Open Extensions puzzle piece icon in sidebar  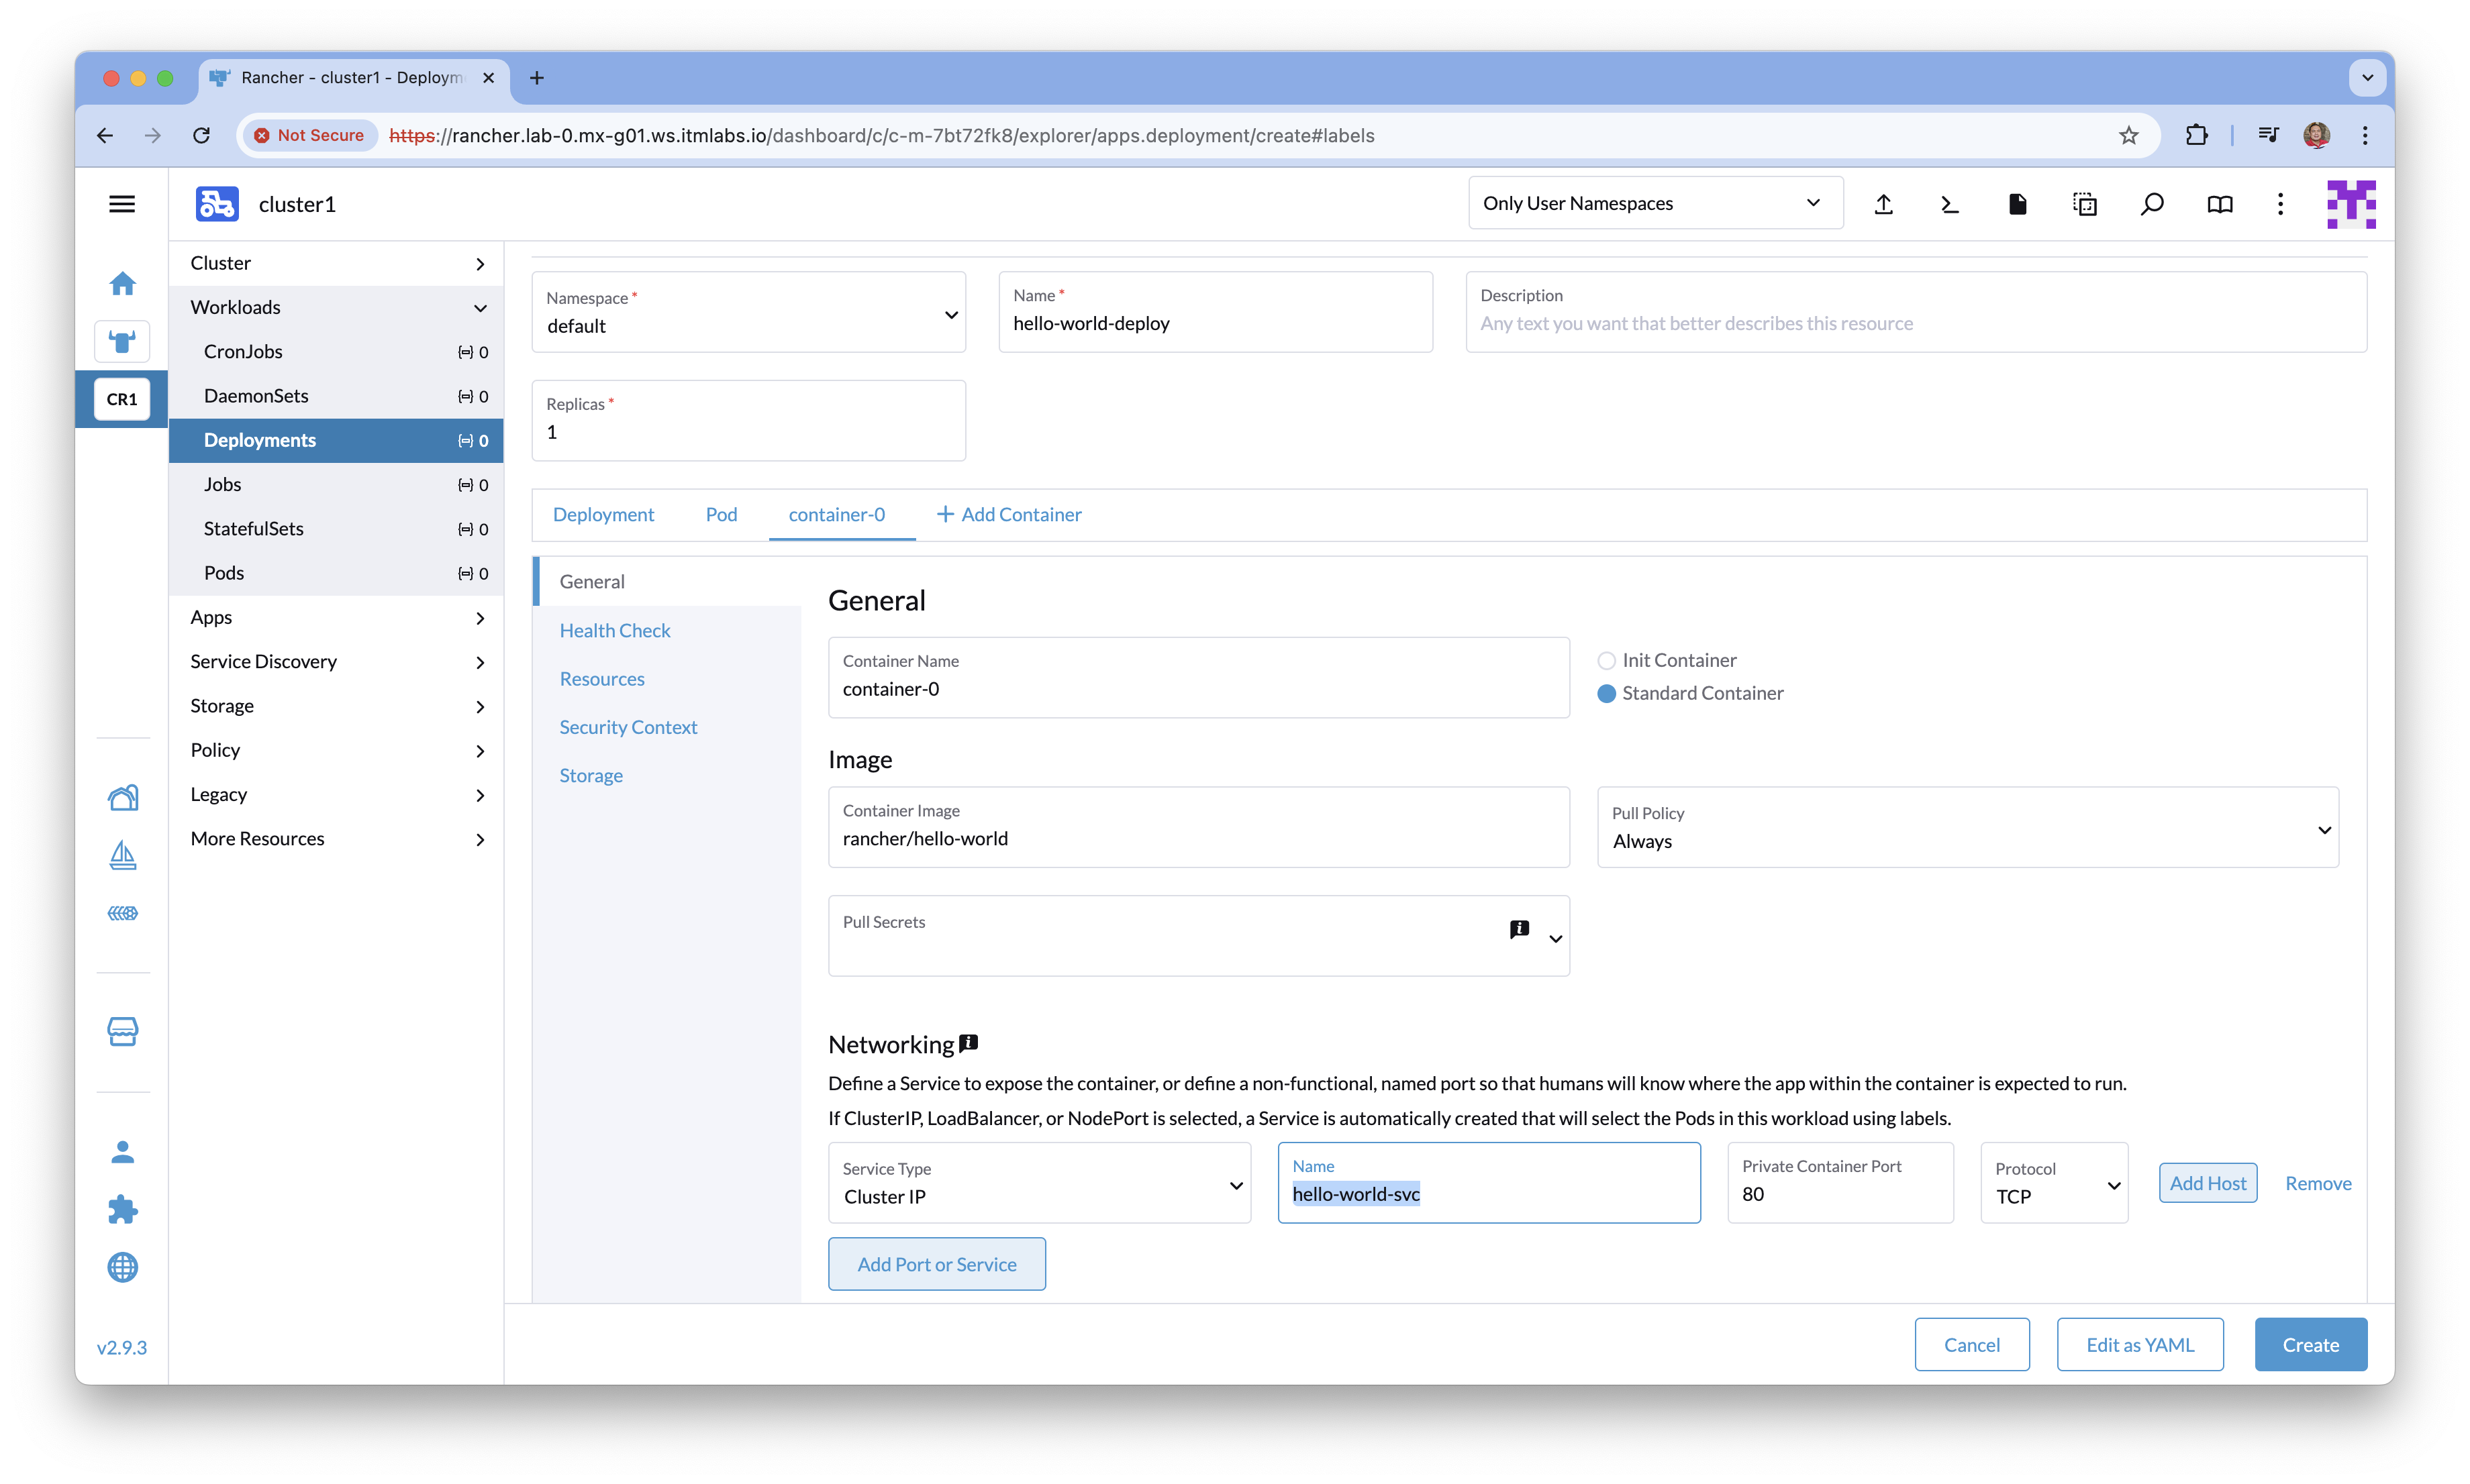(x=122, y=1210)
